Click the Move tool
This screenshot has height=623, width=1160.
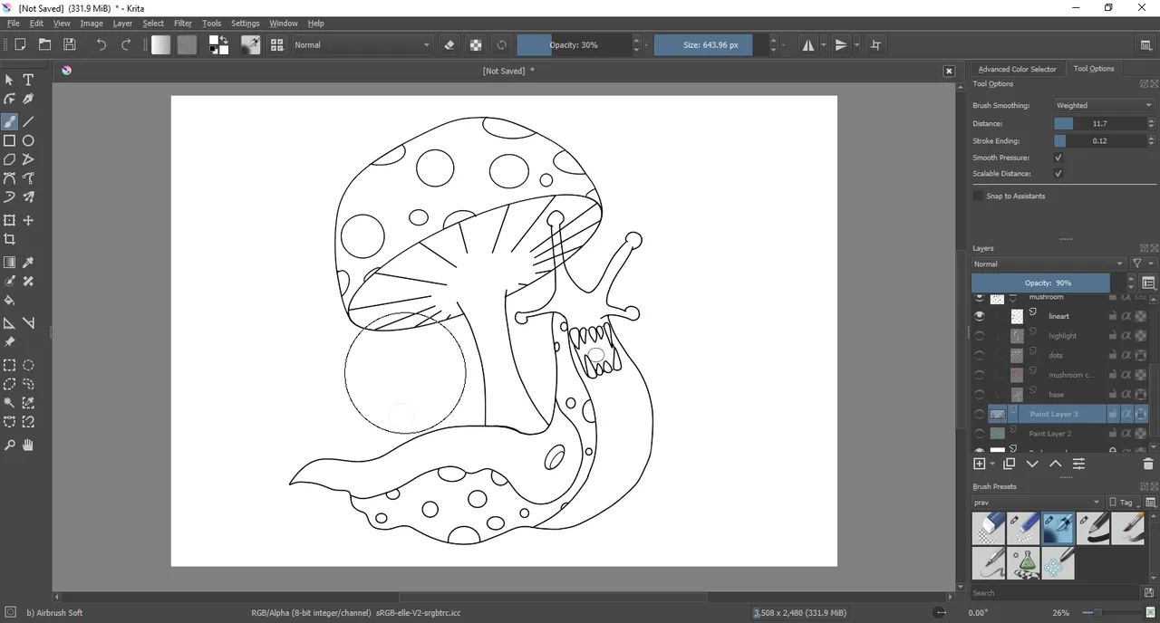tap(28, 220)
